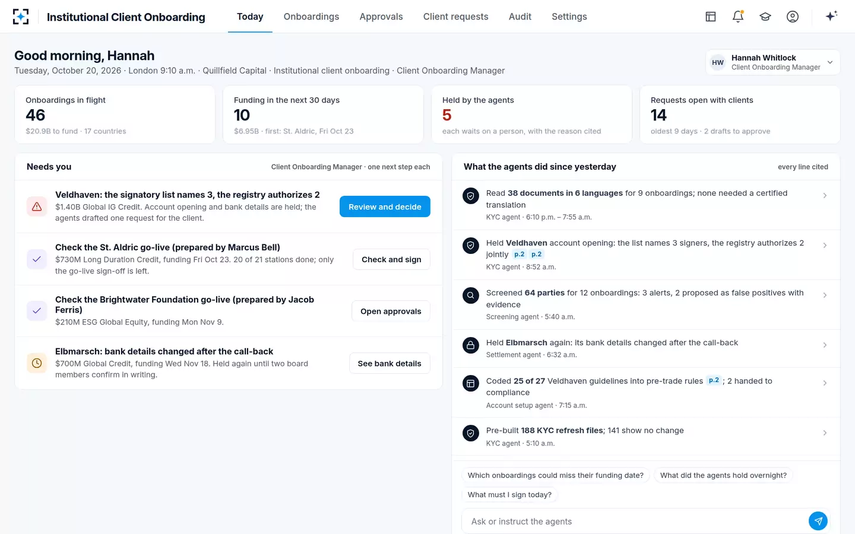Image resolution: width=855 pixels, height=534 pixels.
Task: Select 'What did the agents hold overnight?' suggestion
Action: click(x=723, y=475)
